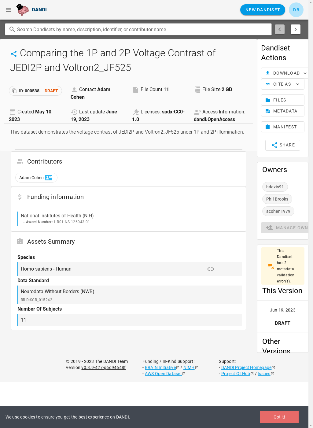Open version v0.3.9-427-g6d94648f link
The width and height of the screenshot is (313, 428).
tap(103, 368)
